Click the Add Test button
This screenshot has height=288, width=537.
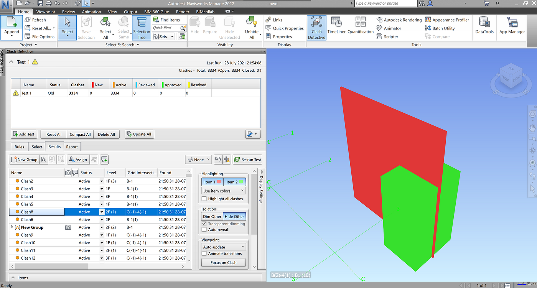coord(24,134)
